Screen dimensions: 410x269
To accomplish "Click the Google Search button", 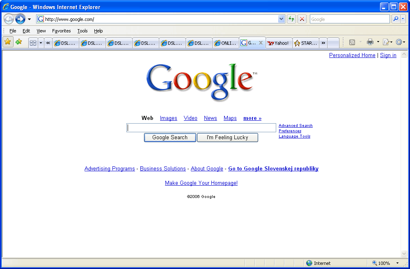I will (170, 138).
